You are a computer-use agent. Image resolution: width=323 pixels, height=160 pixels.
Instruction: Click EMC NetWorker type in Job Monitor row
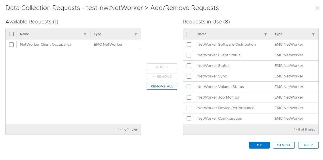coord(289,97)
